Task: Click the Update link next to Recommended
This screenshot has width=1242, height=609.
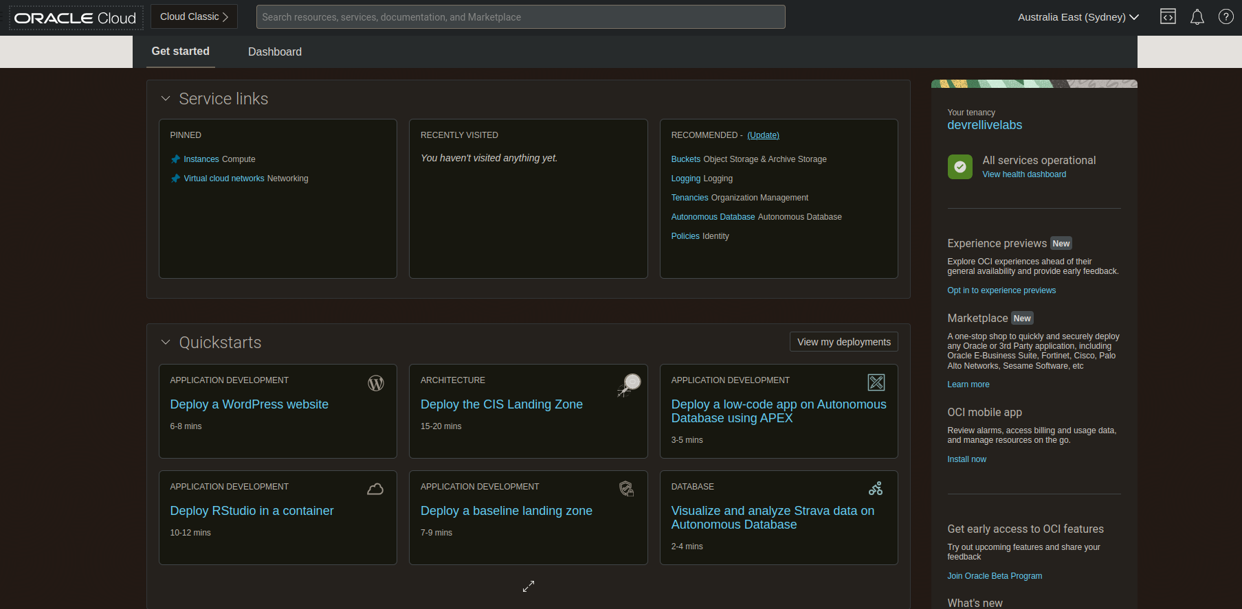Action: [x=763, y=135]
